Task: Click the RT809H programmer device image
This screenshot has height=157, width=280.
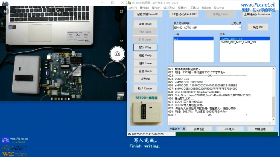Action: 147,112
